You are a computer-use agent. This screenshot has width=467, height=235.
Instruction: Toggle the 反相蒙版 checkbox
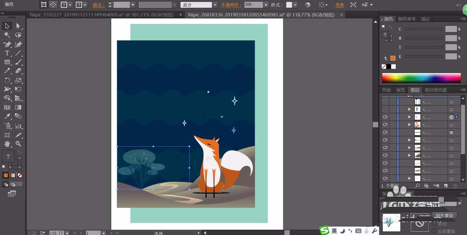click(x=434, y=231)
